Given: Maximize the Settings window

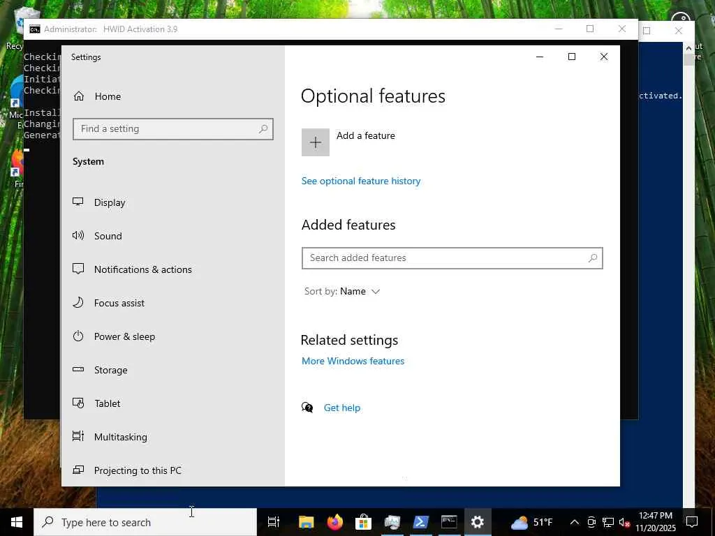Looking at the screenshot, I should tap(572, 57).
